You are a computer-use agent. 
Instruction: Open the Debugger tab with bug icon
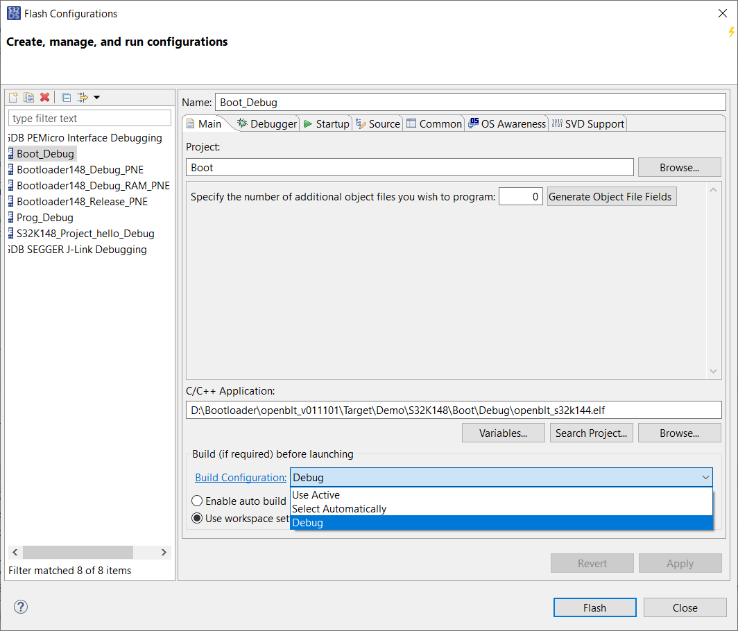coord(267,123)
